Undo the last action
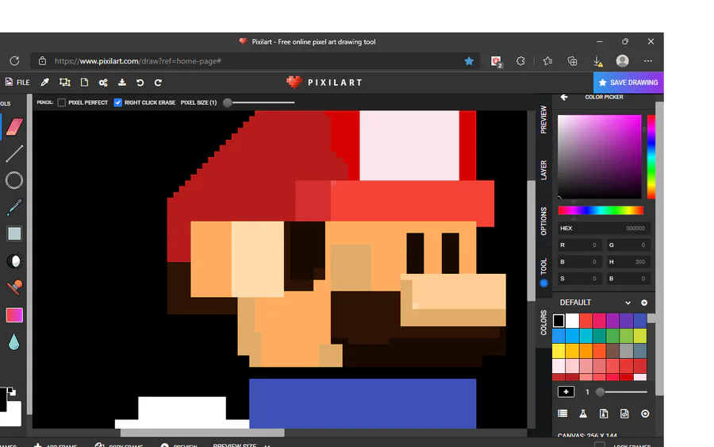714x447 pixels. tap(140, 83)
